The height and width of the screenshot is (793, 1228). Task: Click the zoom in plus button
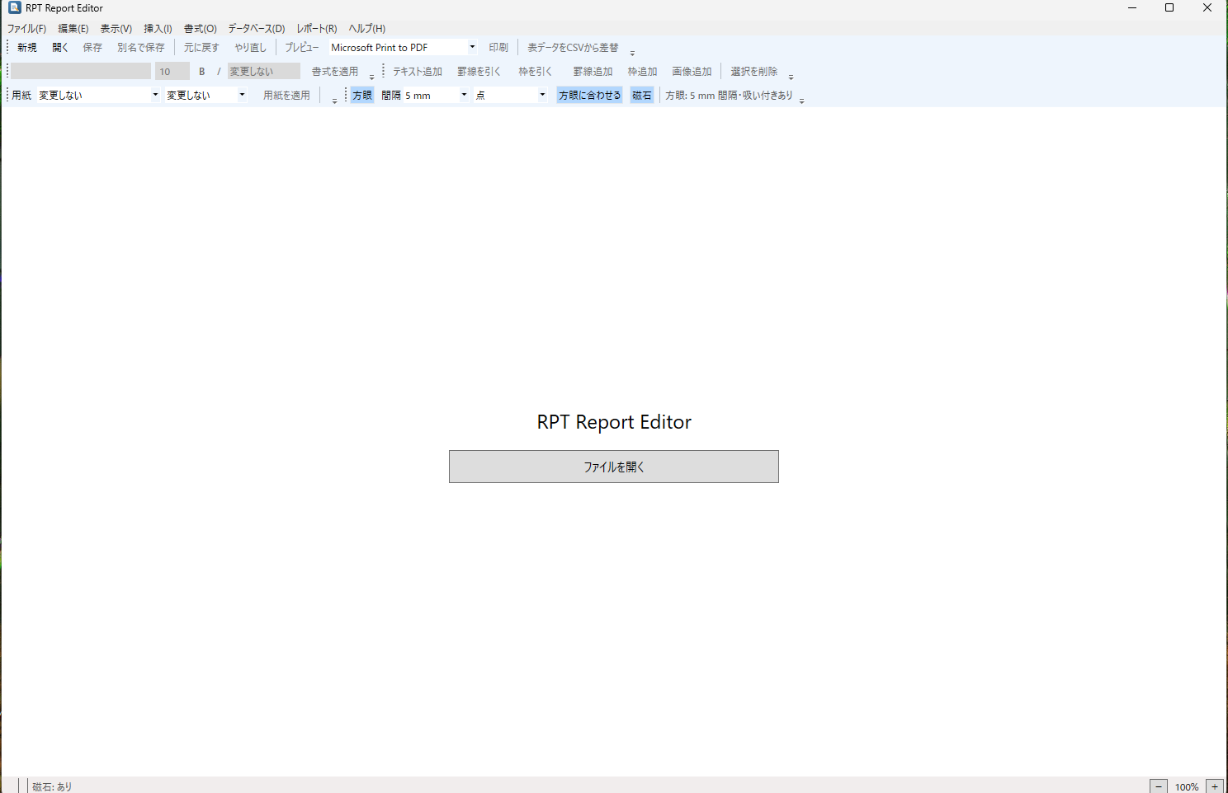tap(1215, 786)
